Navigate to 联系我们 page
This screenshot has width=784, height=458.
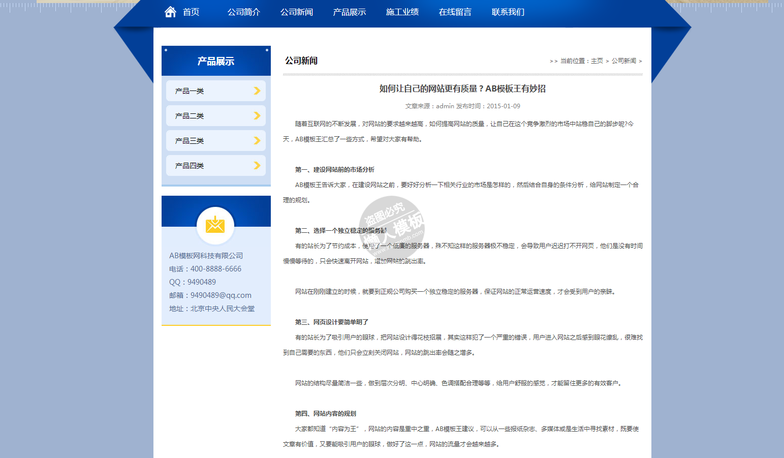click(x=508, y=12)
